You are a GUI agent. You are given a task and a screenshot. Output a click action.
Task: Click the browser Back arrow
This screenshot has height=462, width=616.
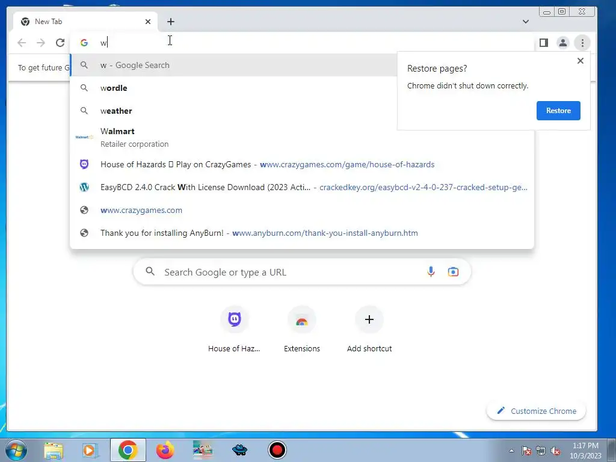coord(22,43)
